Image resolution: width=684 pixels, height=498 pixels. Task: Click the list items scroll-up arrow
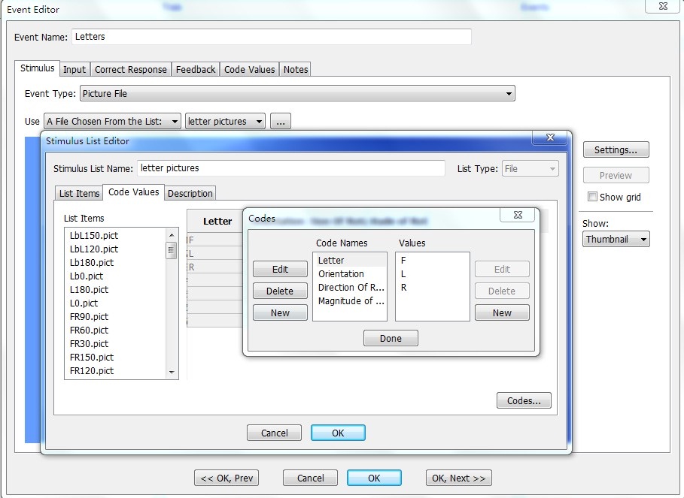coord(172,235)
